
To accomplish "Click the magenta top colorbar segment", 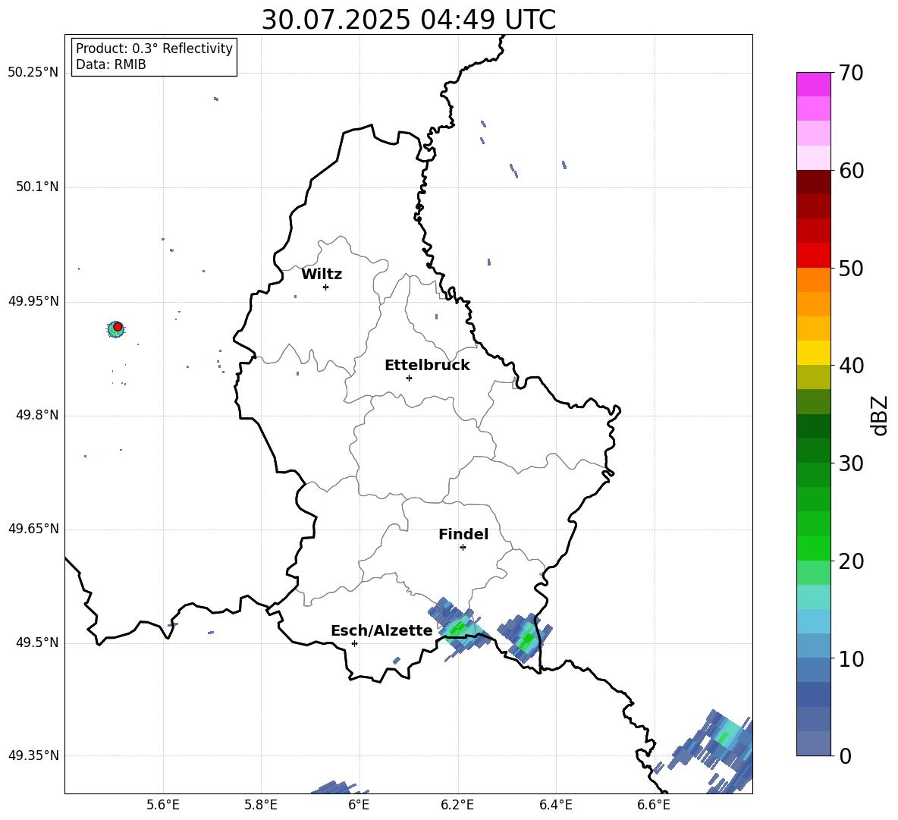I will pos(813,84).
